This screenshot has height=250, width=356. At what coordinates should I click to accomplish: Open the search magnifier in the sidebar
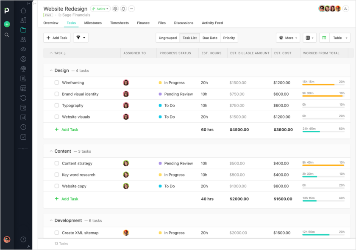(6, 35)
